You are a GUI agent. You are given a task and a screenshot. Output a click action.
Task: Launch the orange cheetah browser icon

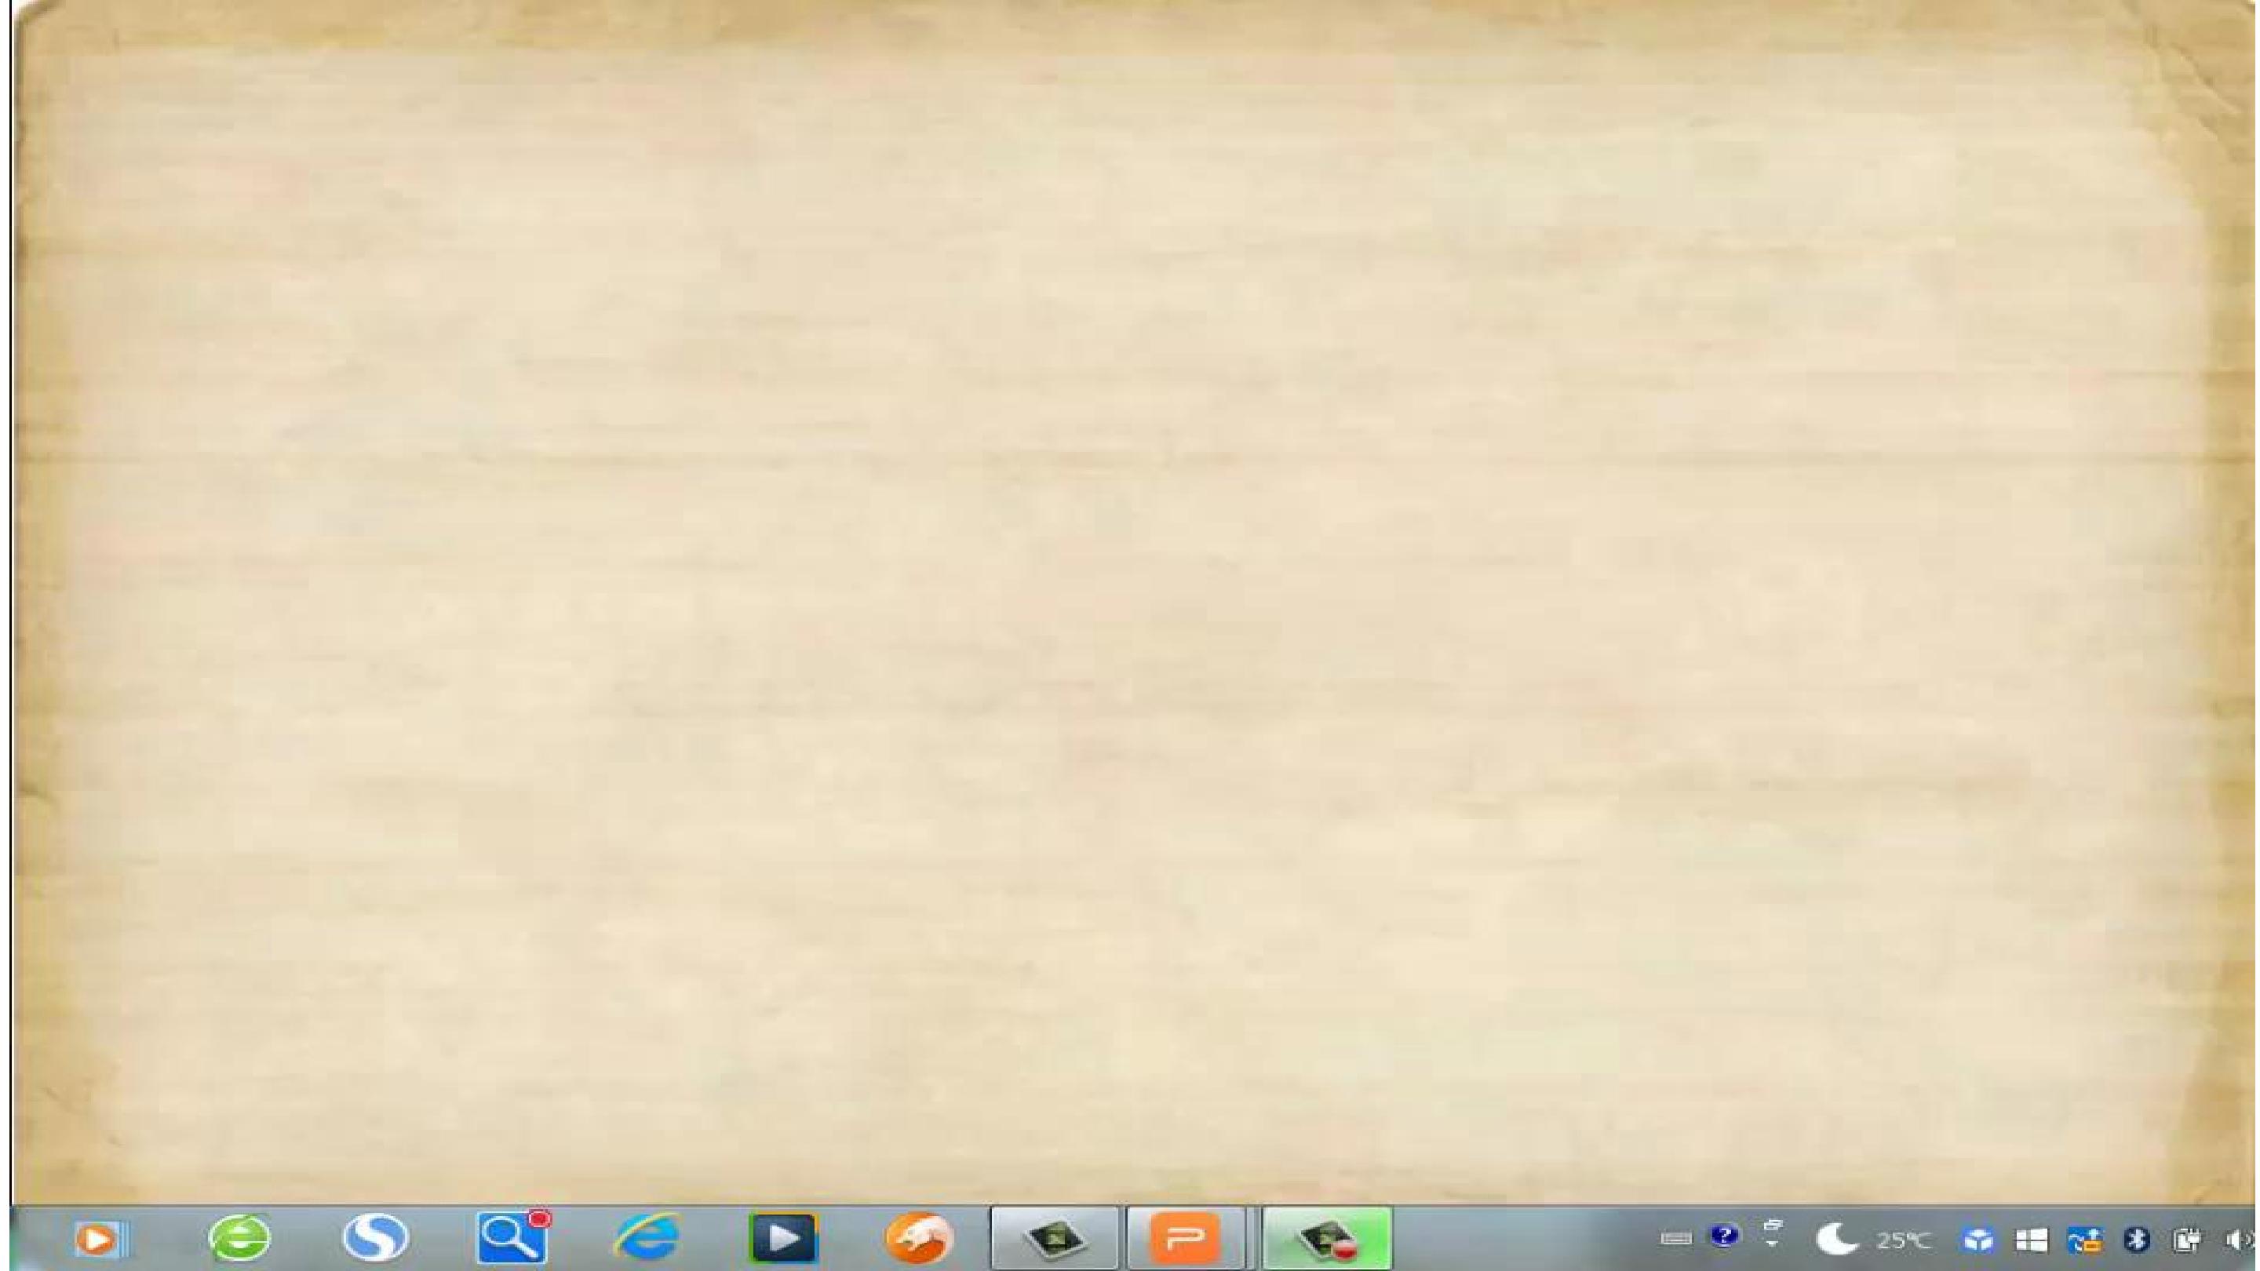click(919, 1239)
